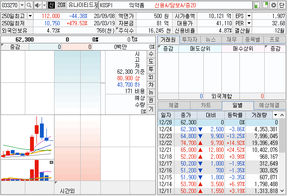Image resolution: width=287 pixels, height=196 pixels.
Task: Click the 12/23 volume 7,996,045
Action: click(266, 136)
